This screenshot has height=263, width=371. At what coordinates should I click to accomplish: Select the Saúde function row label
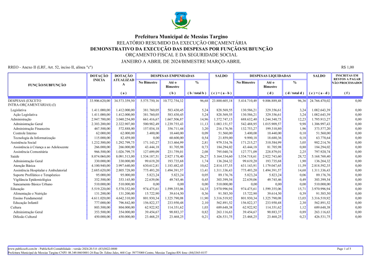[15, 156]
